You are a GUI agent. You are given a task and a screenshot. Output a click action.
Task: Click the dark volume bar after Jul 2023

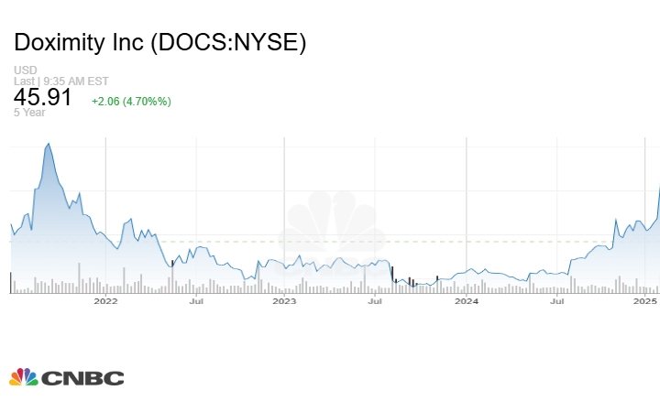pos(392,277)
